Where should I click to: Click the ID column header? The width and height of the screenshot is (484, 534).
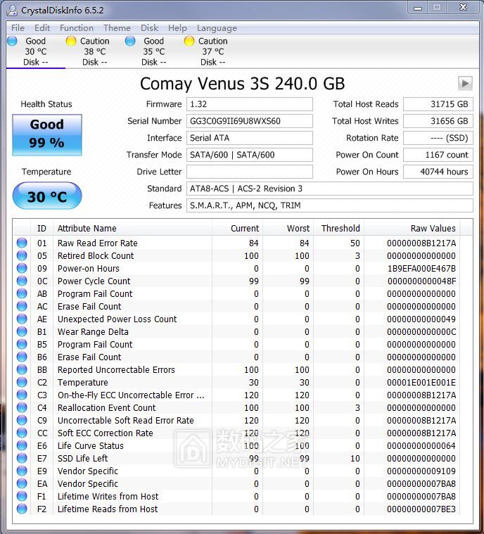pyautogui.click(x=42, y=228)
